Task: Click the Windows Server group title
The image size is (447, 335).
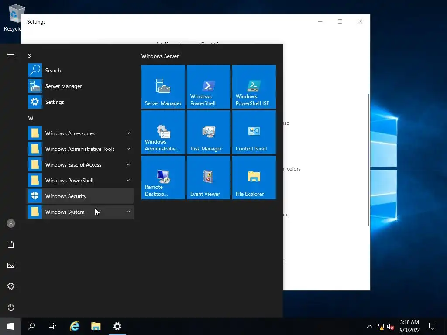Action: tap(160, 56)
